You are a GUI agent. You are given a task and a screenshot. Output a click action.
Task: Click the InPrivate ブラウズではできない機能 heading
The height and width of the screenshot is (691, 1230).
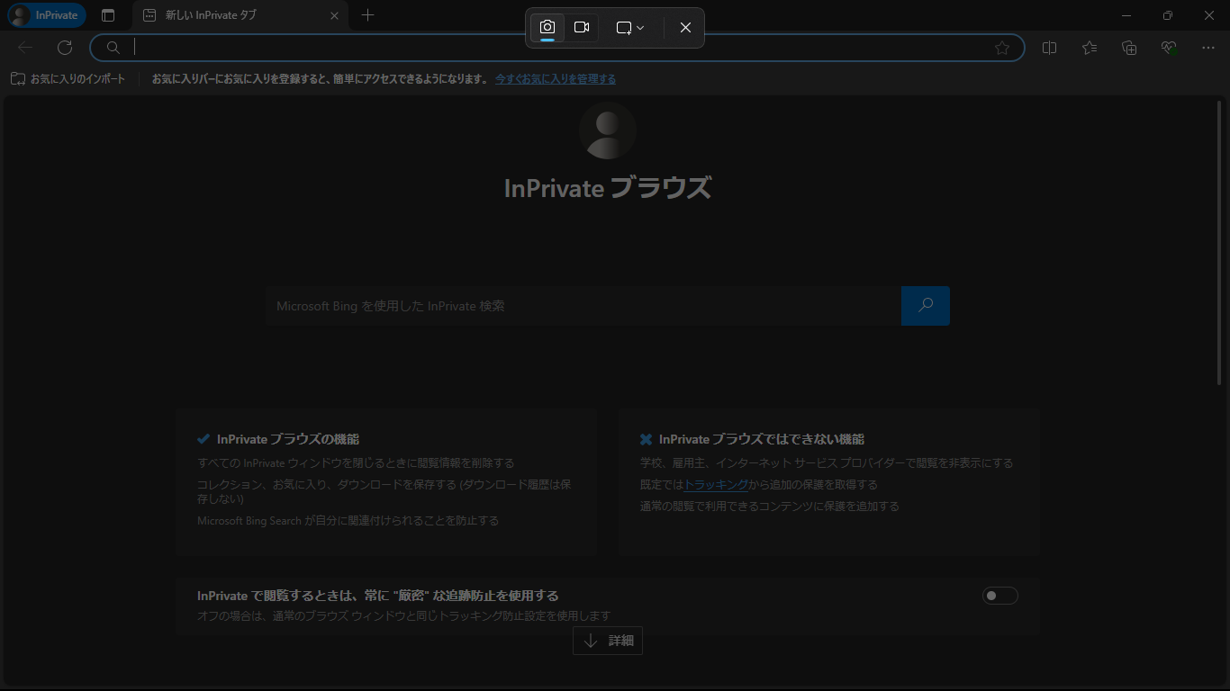coord(762,439)
